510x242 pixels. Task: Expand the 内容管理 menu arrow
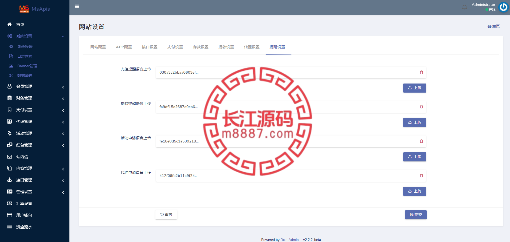(x=63, y=169)
